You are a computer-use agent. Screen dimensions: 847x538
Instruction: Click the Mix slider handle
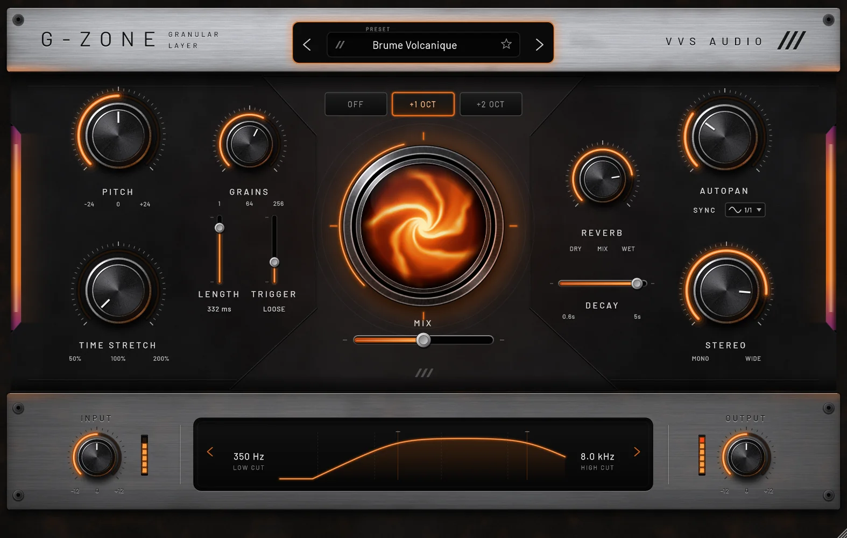click(x=424, y=340)
